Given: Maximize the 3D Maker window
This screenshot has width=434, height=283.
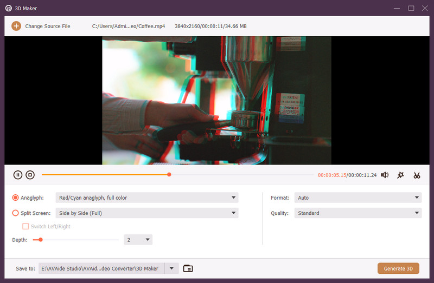Looking at the screenshot, I should [x=411, y=8].
